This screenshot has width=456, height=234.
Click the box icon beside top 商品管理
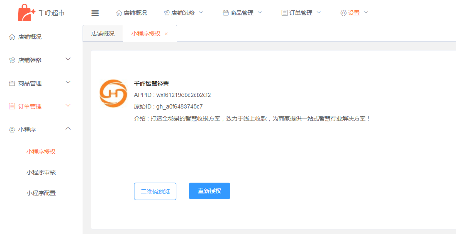click(225, 13)
